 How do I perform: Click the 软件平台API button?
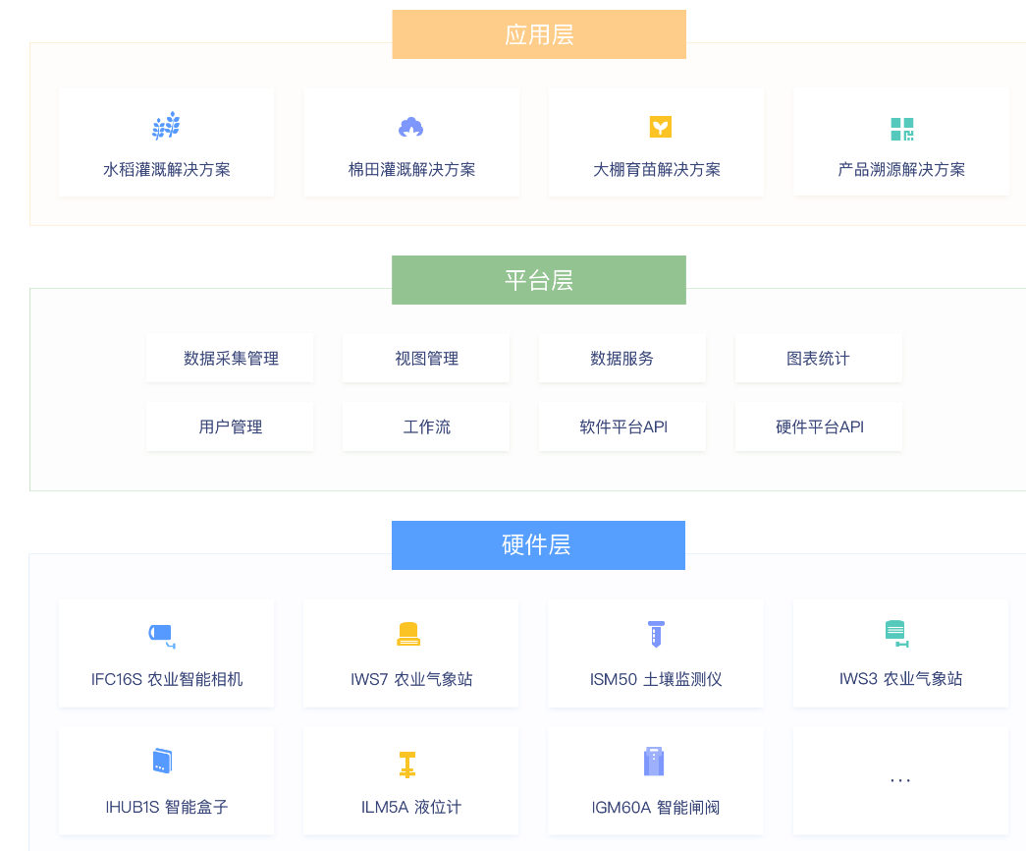[622, 427]
